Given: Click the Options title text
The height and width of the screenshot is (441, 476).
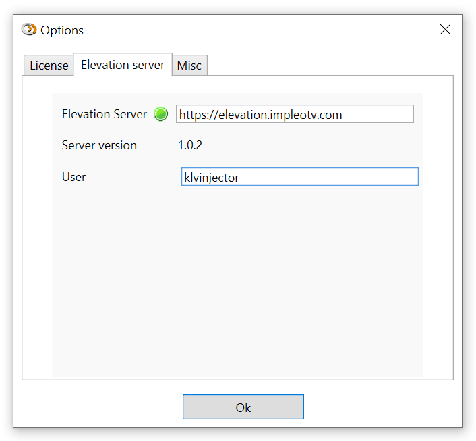Looking at the screenshot, I should pos(62,30).
